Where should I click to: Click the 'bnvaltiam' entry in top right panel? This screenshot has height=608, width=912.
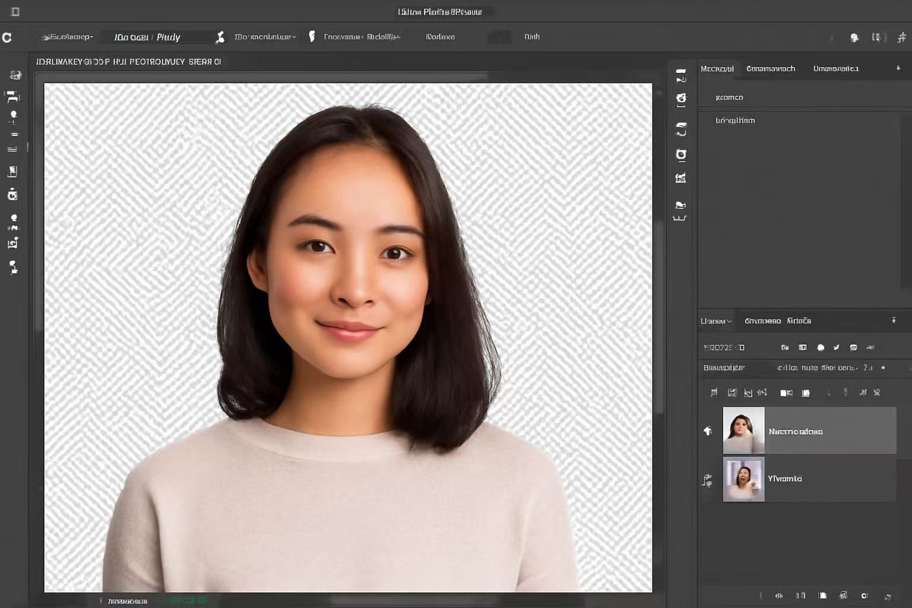click(735, 121)
